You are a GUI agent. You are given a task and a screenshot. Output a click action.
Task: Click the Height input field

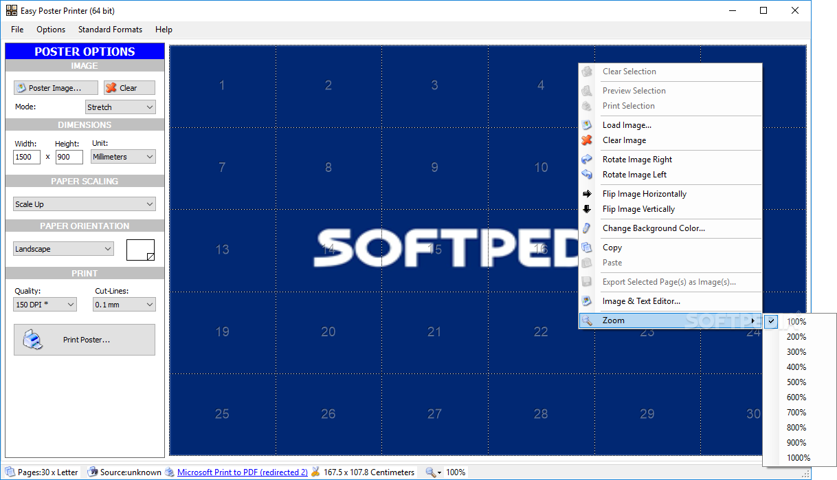click(69, 157)
